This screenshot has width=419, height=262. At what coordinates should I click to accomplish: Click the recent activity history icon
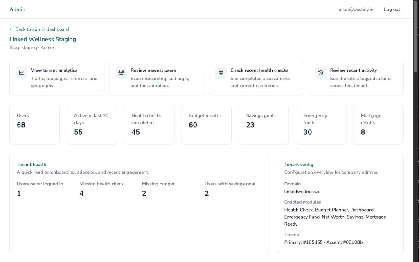(x=321, y=73)
